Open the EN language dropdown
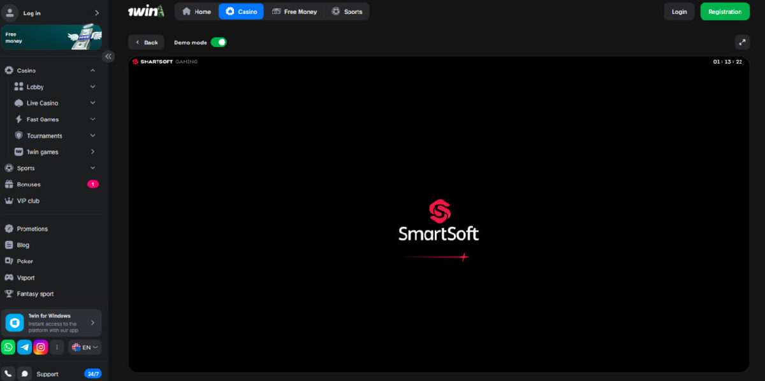Screen dimensions: 765x381 85,347
